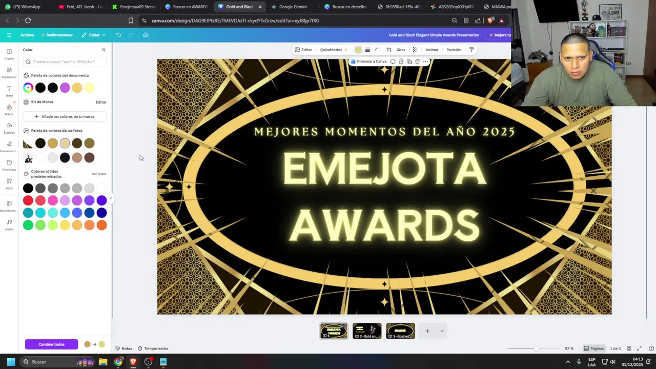
Task: Toggle the Páginas thumbnails view
Action: 594,348
